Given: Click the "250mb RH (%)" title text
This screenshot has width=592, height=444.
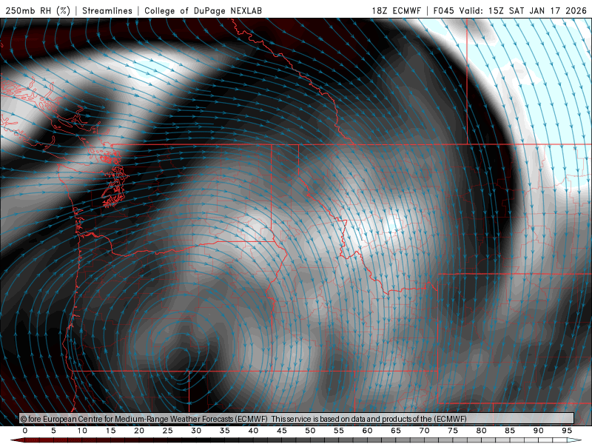Looking at the screenshot, I should click(x=38, y=10).
